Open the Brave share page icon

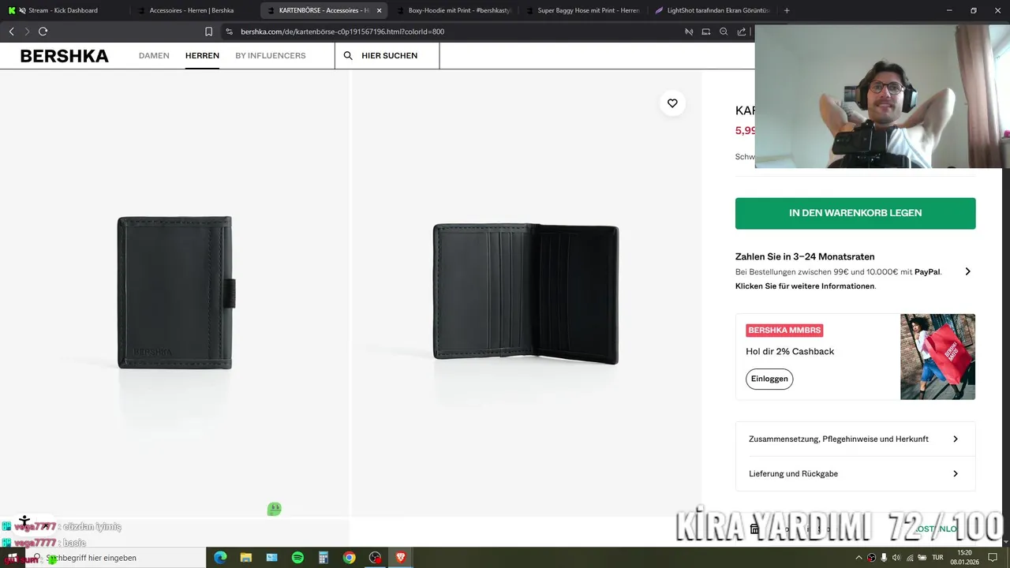(x=742, y=32)
